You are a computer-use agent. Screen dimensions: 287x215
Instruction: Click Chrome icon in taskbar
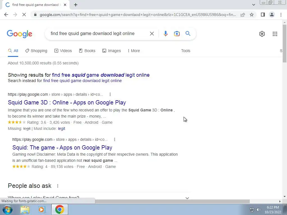pyautogui.click(x=59, y=209)
